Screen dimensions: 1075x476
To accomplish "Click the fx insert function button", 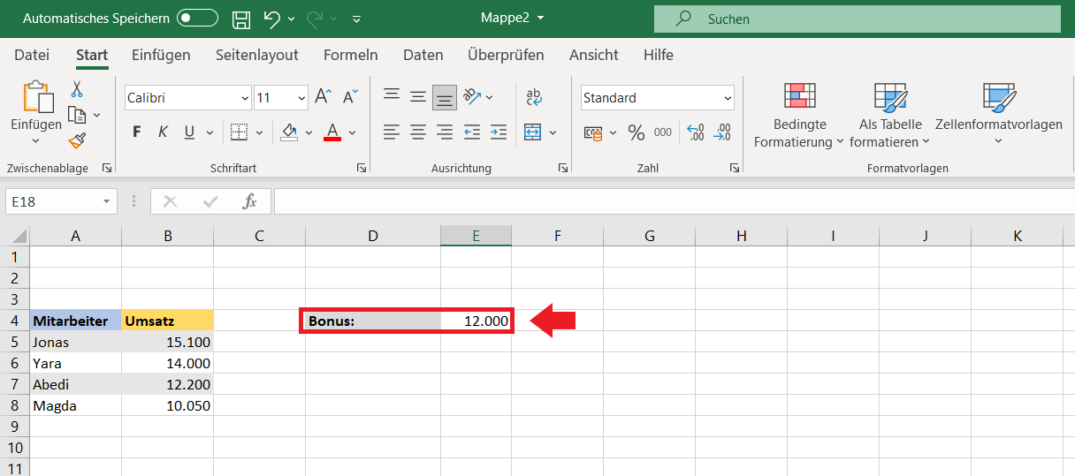I will (x=250, y=201).
